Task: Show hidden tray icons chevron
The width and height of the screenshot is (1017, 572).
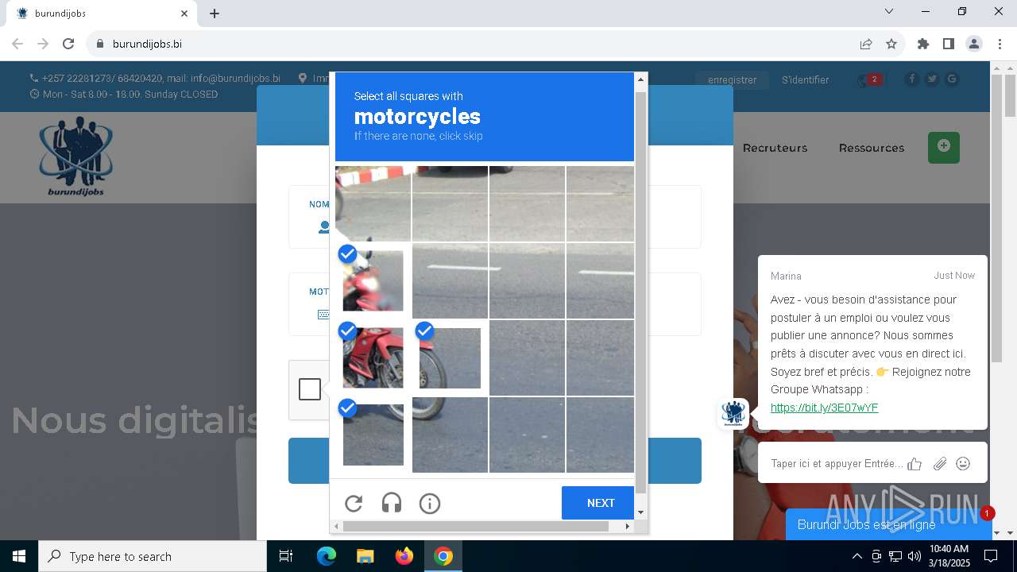Action: (857, 556)
